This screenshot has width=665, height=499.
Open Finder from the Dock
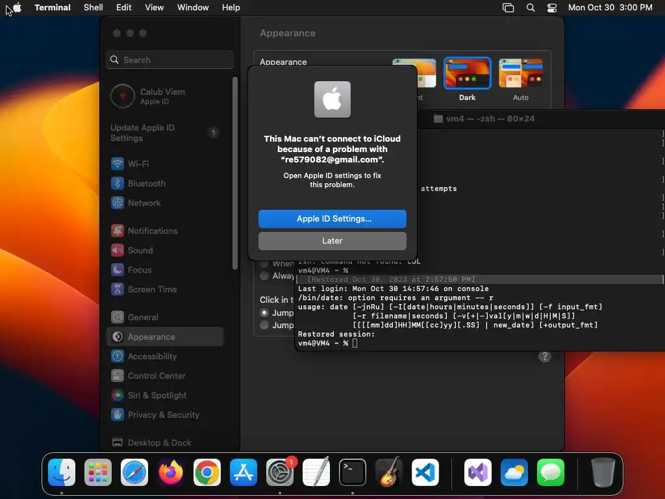62,472
